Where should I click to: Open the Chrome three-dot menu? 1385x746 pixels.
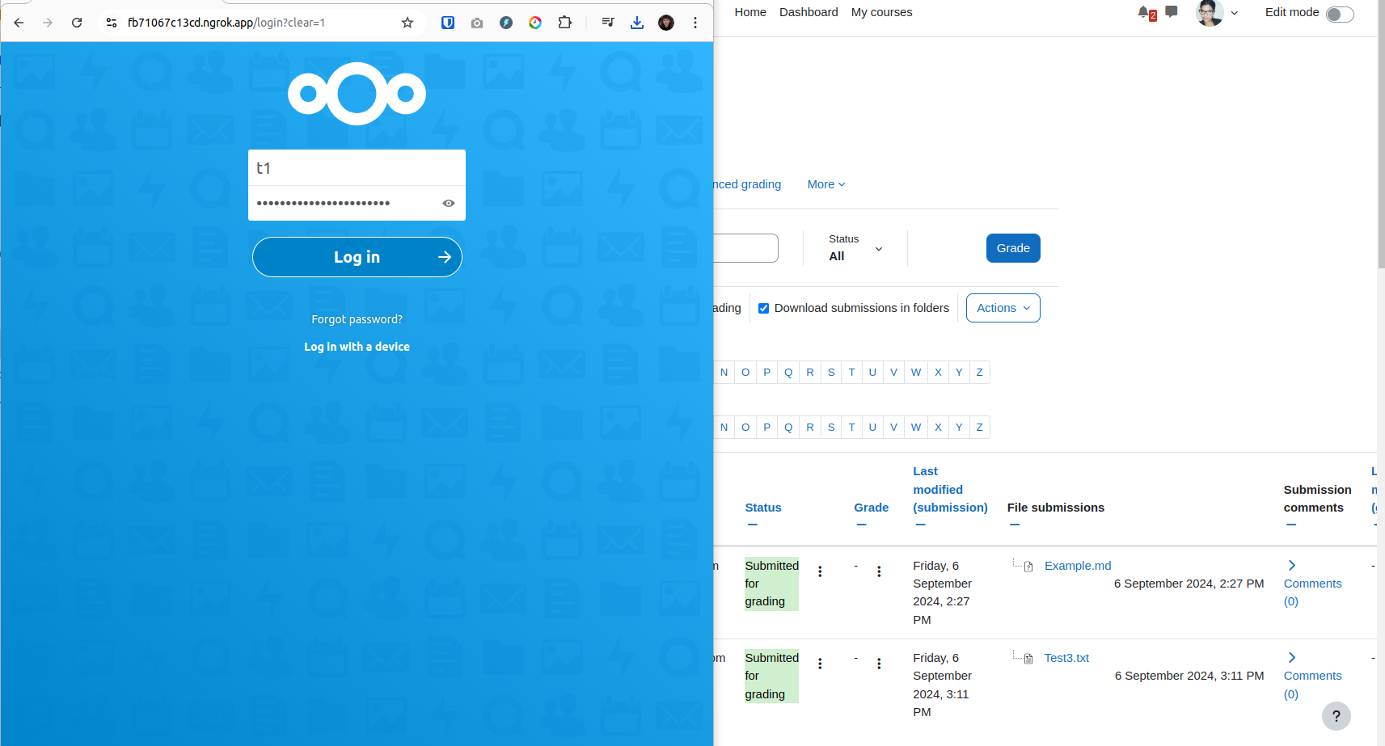pyautogui.click(x=695, y=23)
